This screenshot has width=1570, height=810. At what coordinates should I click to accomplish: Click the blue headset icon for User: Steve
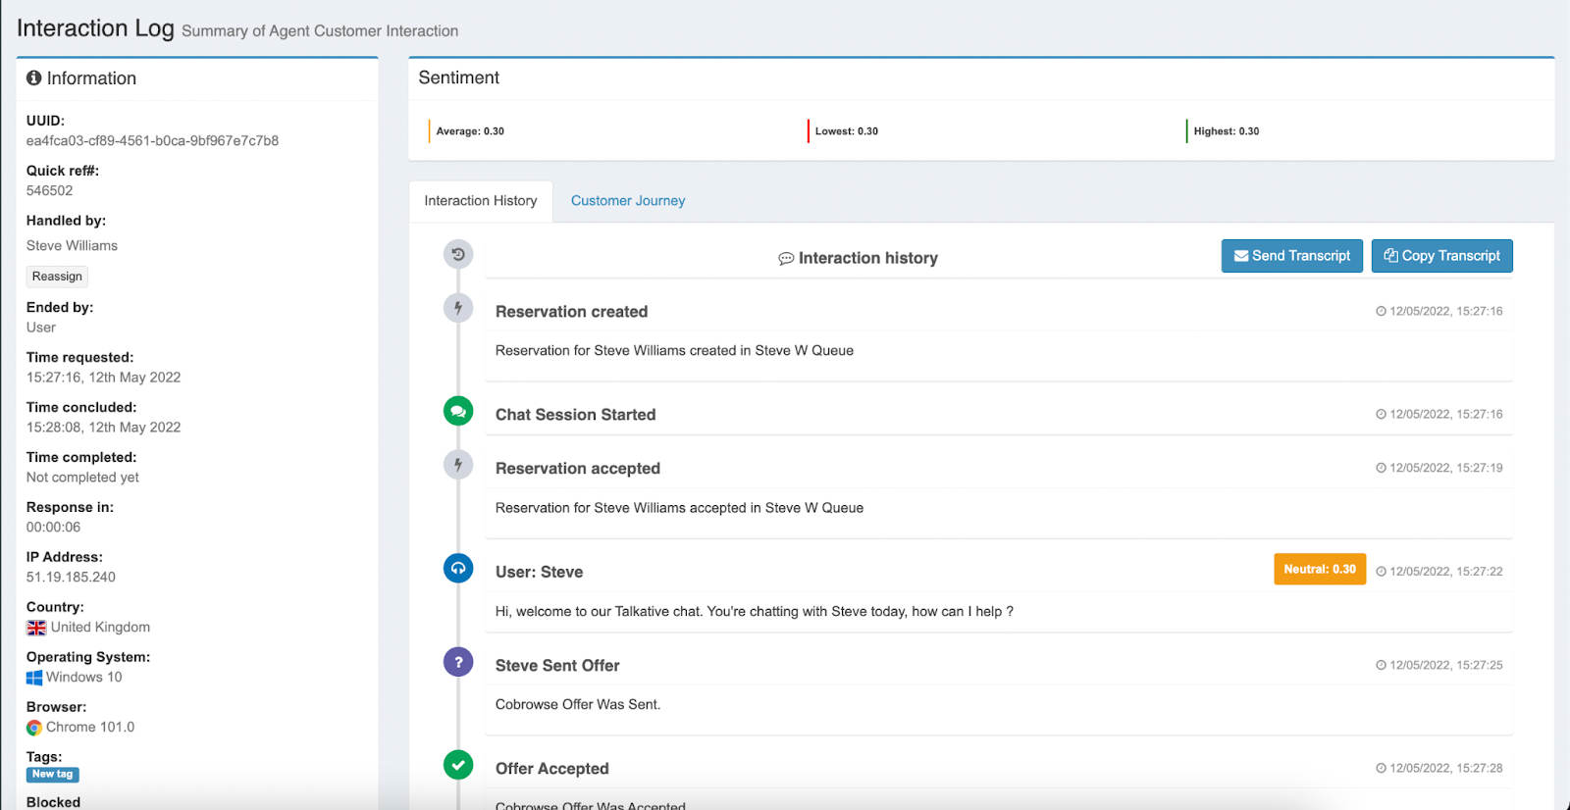[458, 568]
